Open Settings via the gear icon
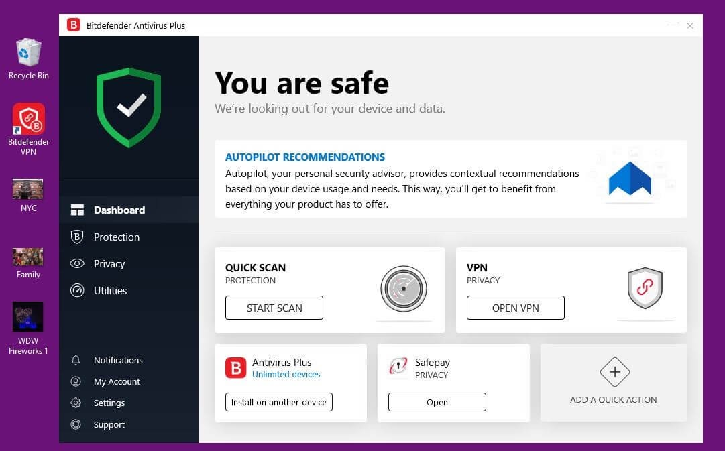The height and width of the screenshot is (451, 725). pyautogui.click(x=76, y=403)
